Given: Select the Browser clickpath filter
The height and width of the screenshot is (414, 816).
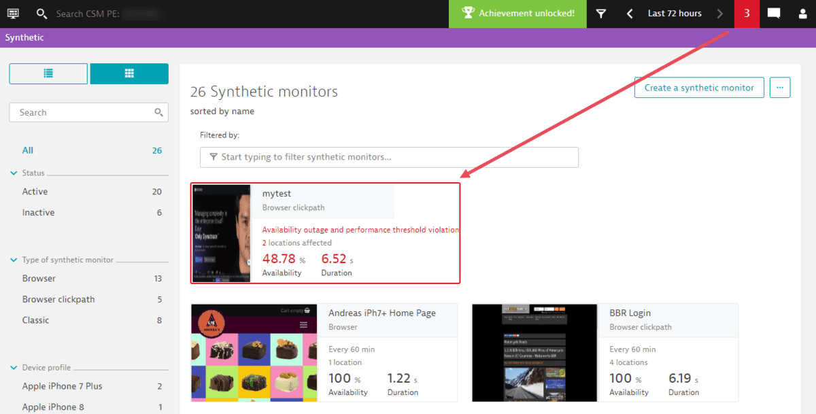Looking at the screenshot, I should tap(58, 299).
